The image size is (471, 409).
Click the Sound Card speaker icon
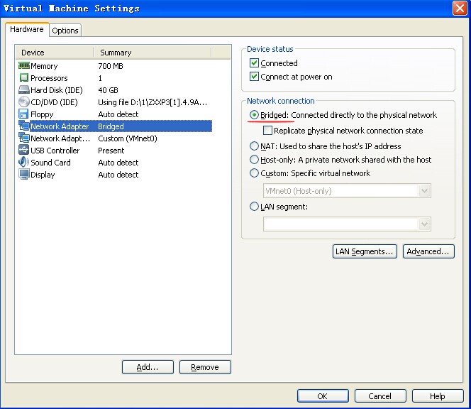point(23,162)
